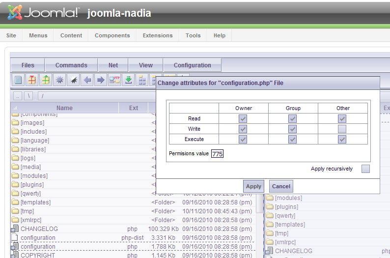390x258 pixels.
Task: Open the Help menu
Action: [x=220, y=35]
